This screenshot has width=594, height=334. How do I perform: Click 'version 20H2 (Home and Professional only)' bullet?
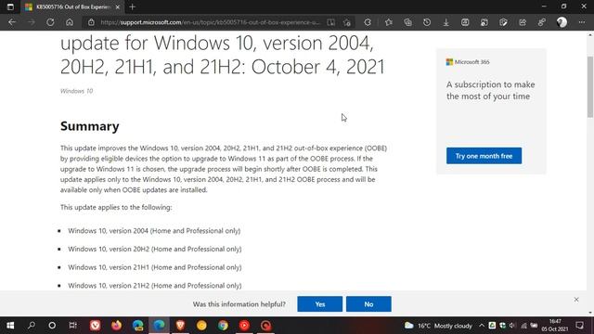coord(155,249)
